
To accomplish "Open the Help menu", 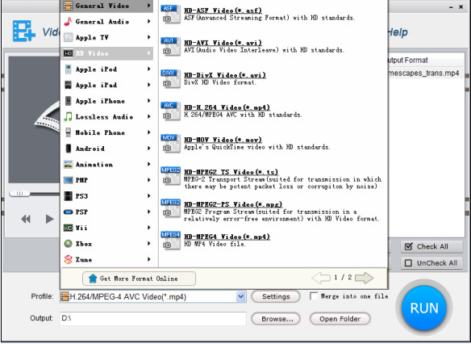I will click(x=398, y=32).
